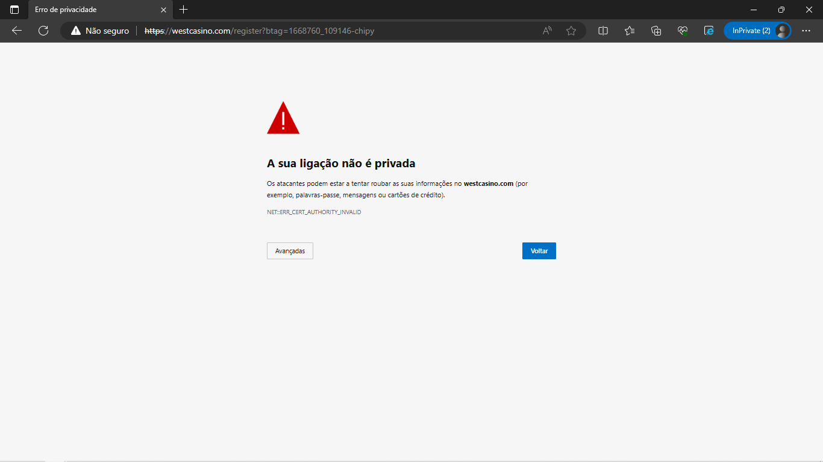823x462 pixels.
Task: Add the page to Collections
Action: [656, 31]
